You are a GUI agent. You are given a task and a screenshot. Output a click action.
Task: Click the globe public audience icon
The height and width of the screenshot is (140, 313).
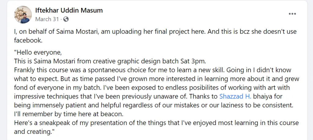[x=66, y=19]
